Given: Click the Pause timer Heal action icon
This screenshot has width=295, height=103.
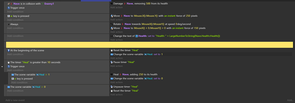Looking at the screenshot, I should (111, 62).
